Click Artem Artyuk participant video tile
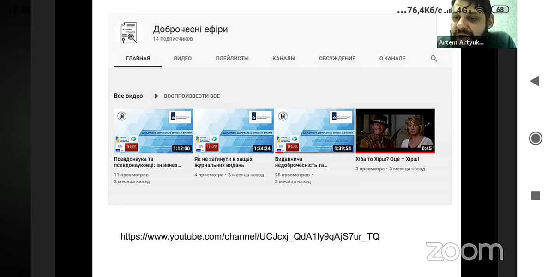Viewport: 554px width, 277px height. (x=476, y=25)
